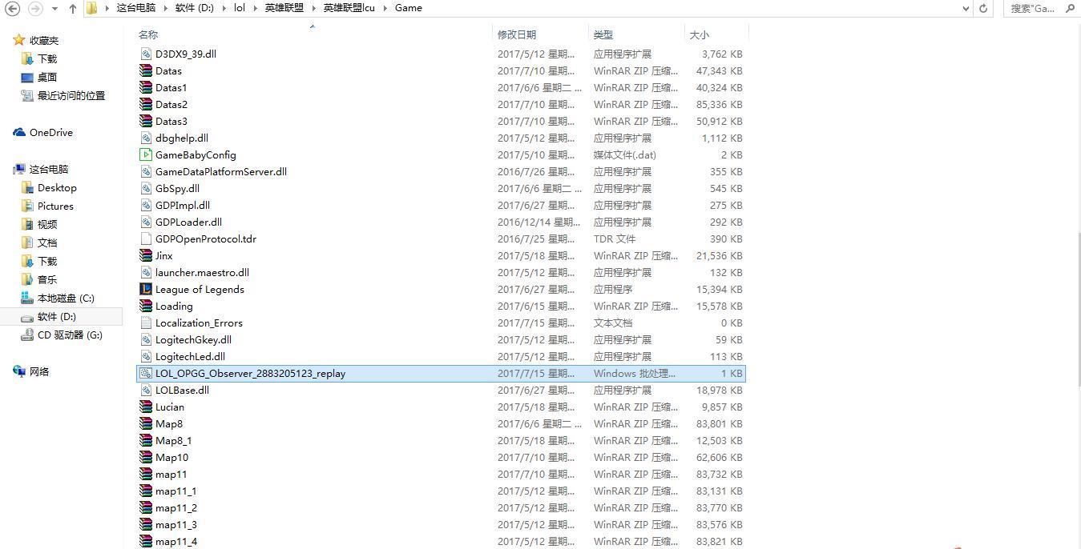Navigate to 英雄联盟 breadcrumb segment
The width and height of the screenshot is (1081, 549).
pos(284,8)
